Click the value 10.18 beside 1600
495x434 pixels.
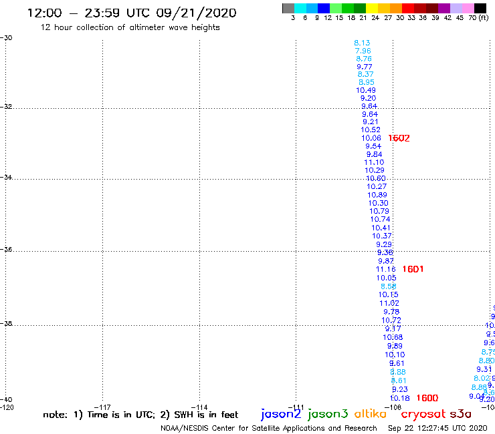(x=399, y=399)
